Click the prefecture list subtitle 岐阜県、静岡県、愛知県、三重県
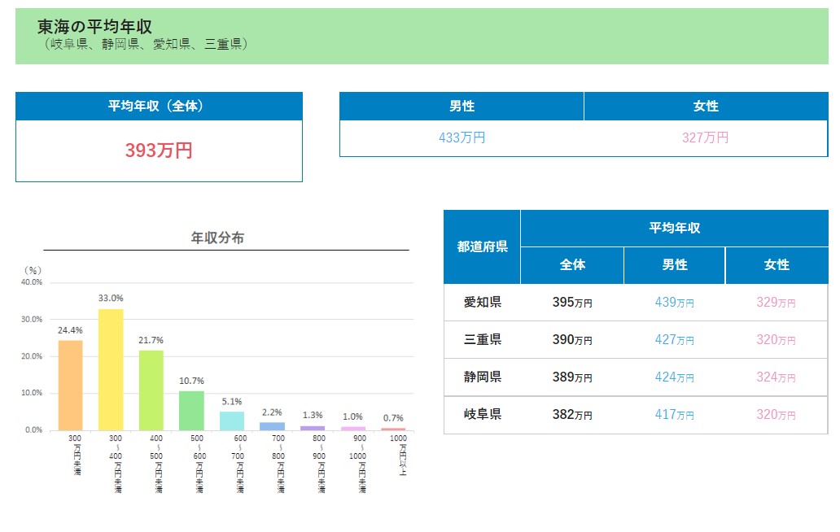The width and height of the screenshot is (840, 532). tap(147, 44)
